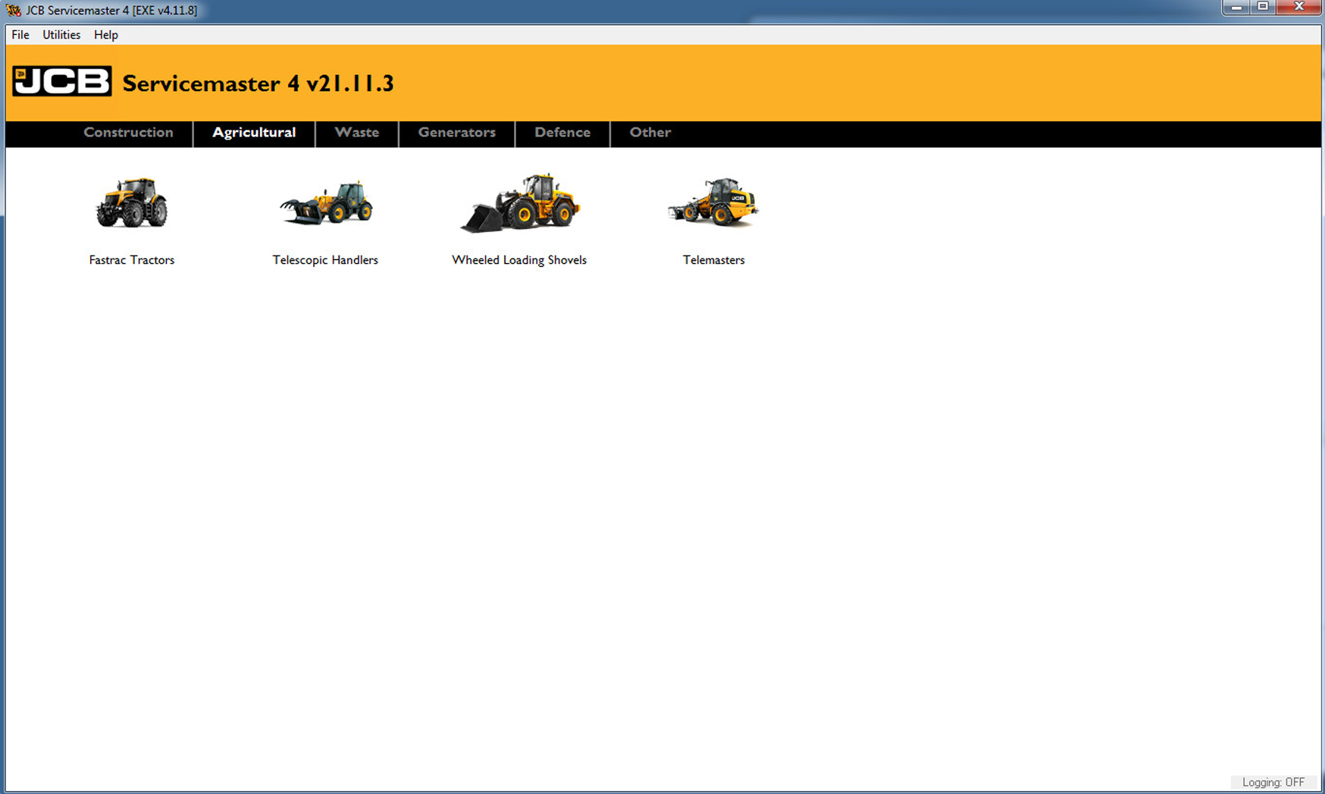
Task: Open the Help menu
Action: click(105, 35)
